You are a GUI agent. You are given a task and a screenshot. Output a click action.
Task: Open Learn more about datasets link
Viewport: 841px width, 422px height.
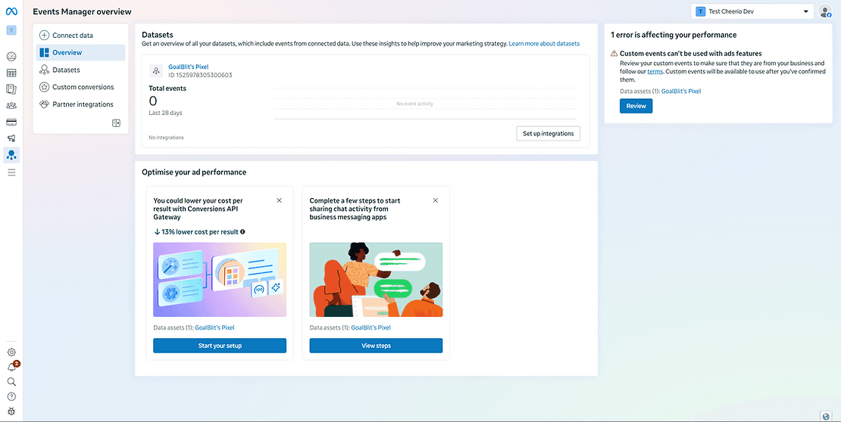(x=544, y=43)
